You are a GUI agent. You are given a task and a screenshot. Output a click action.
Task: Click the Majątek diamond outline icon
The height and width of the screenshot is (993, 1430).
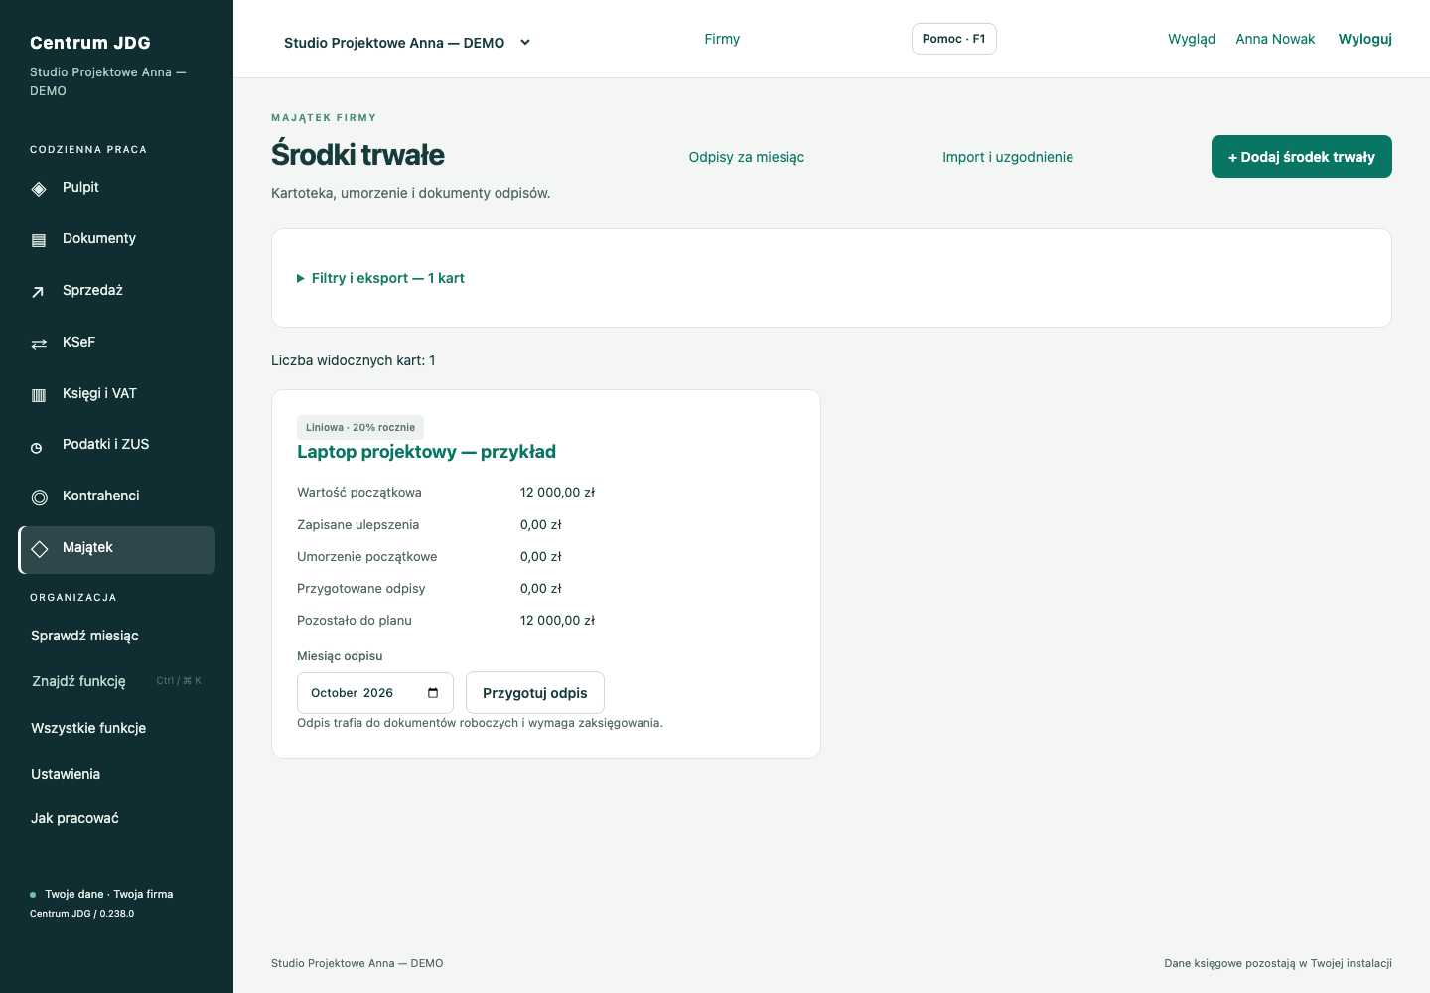tap(40, 549)
